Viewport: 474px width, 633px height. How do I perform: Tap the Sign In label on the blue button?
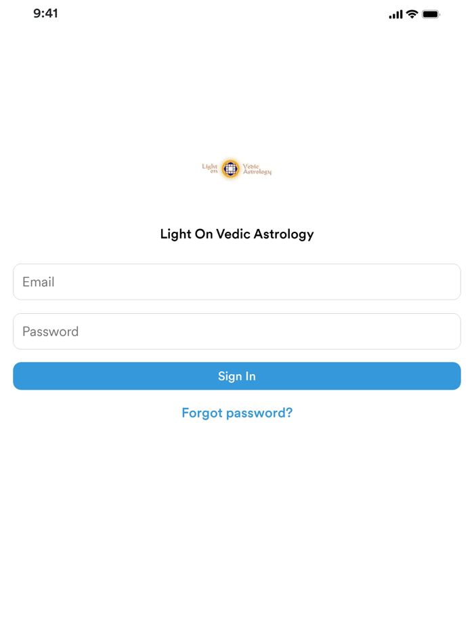point(236,376)
